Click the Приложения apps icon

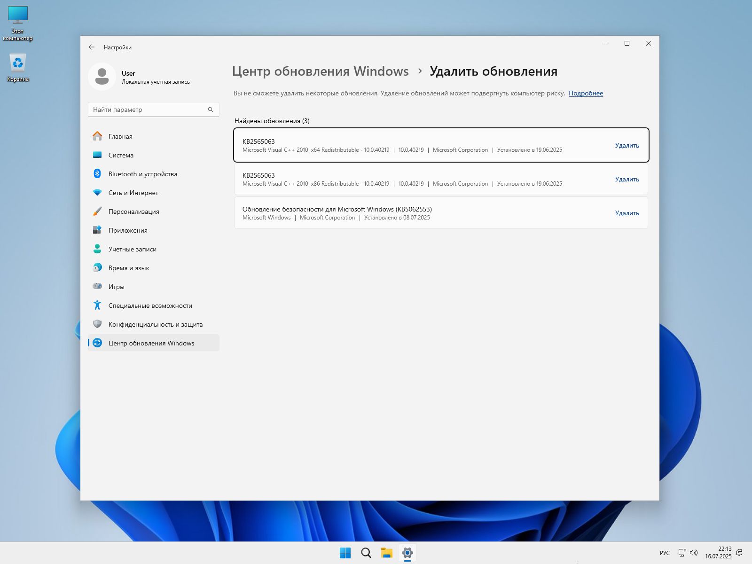[x=97, y=230]
